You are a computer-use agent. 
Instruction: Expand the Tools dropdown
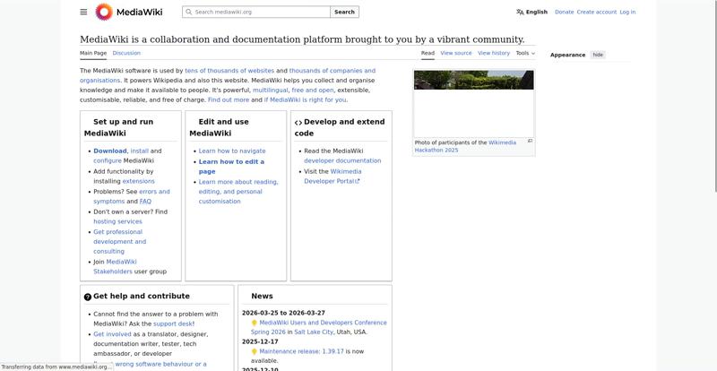525,53
